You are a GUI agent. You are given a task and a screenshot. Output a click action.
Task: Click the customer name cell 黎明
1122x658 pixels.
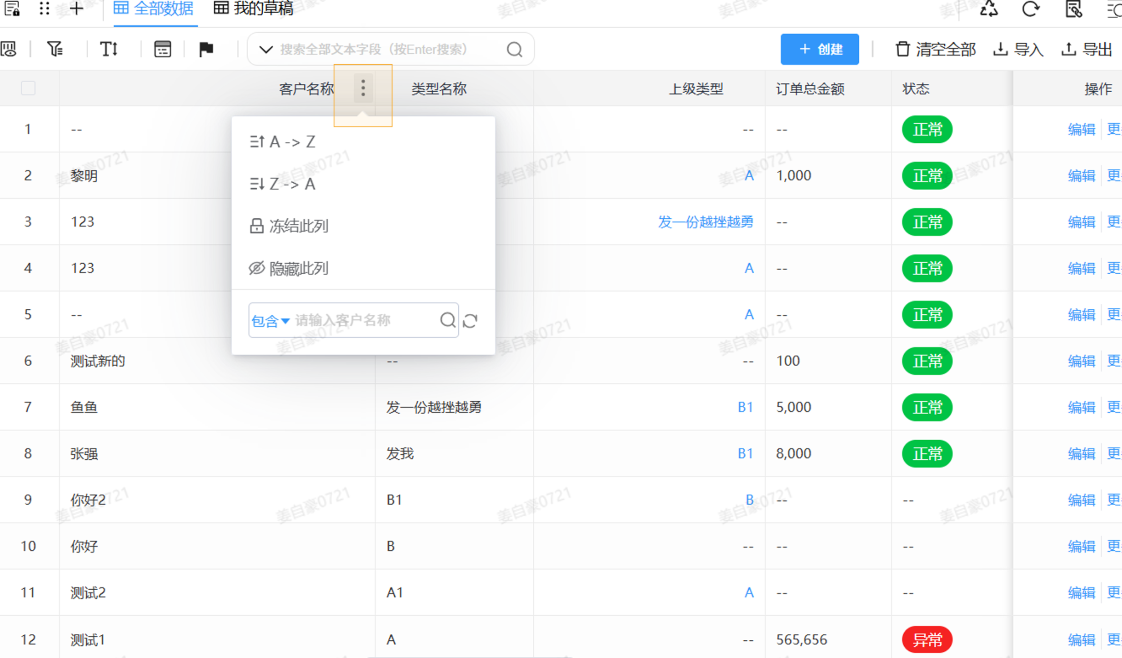(84, 176)
